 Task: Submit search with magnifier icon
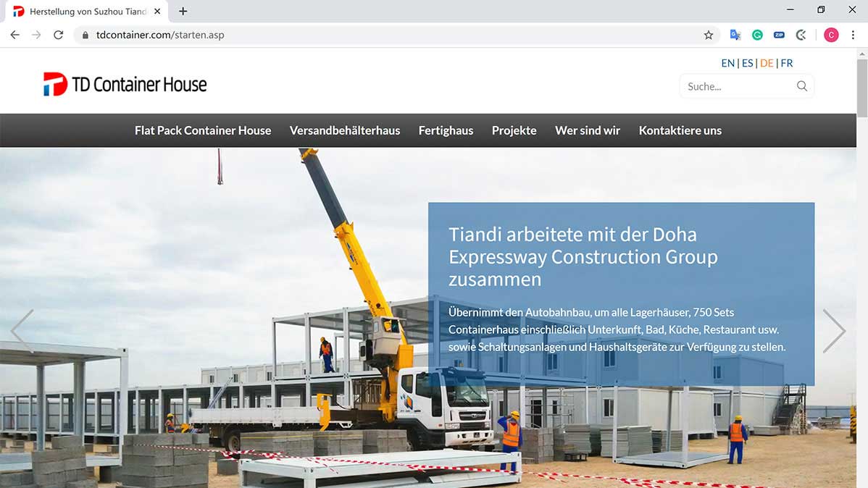pyautogui.click(x=801, y=85)
